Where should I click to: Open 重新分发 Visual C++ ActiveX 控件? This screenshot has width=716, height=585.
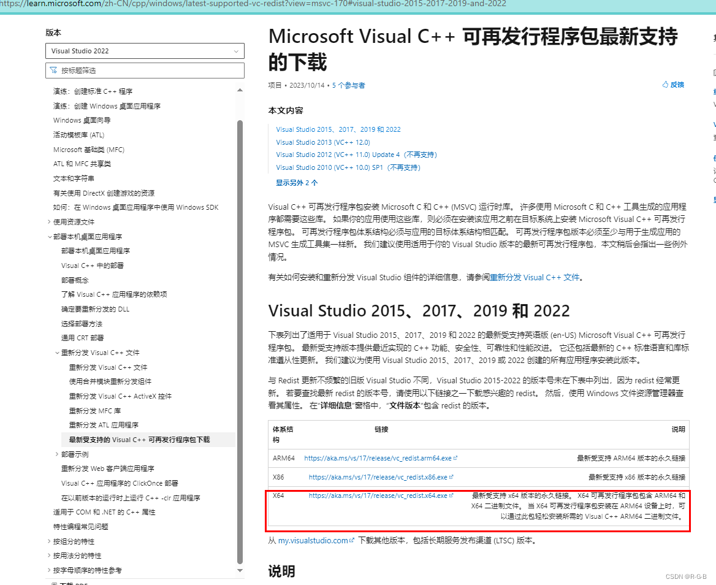(121, 396)
